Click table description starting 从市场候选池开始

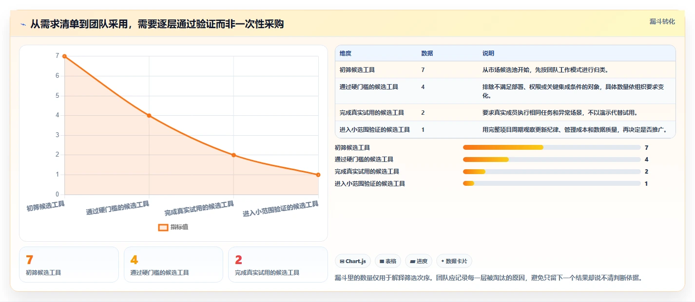(545, 70)
